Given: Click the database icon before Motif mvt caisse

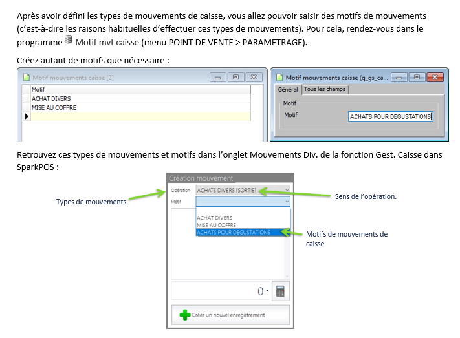Looking at the screenshot, I should (x=69, y=41).
